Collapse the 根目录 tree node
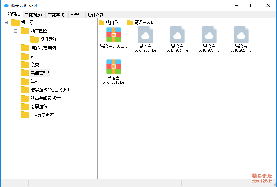 click(x=6, y=22)
